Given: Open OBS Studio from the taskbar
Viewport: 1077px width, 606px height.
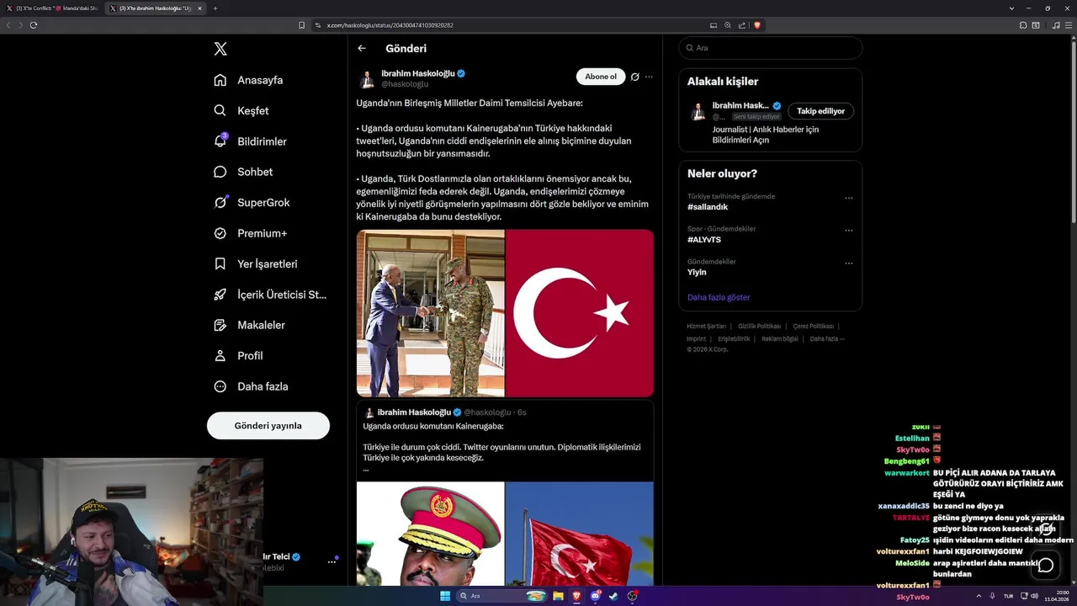Looking at the screenshot, I should (x=632, y=596).
